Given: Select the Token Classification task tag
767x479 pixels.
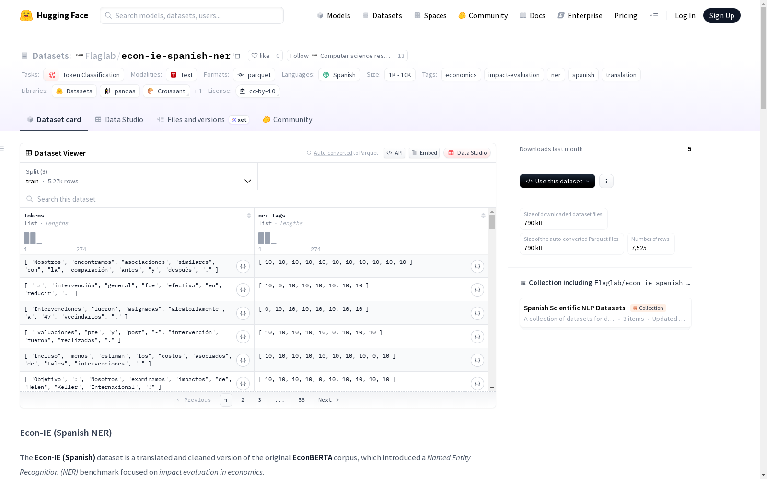Looking at the screenshot, I should (84, 75).
